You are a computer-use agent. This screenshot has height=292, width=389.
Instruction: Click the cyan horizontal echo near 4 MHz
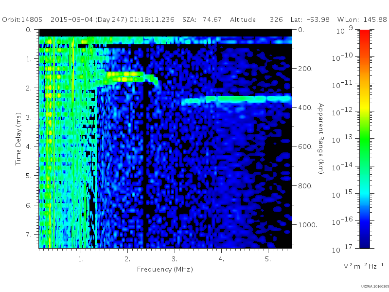pos(236,100)
